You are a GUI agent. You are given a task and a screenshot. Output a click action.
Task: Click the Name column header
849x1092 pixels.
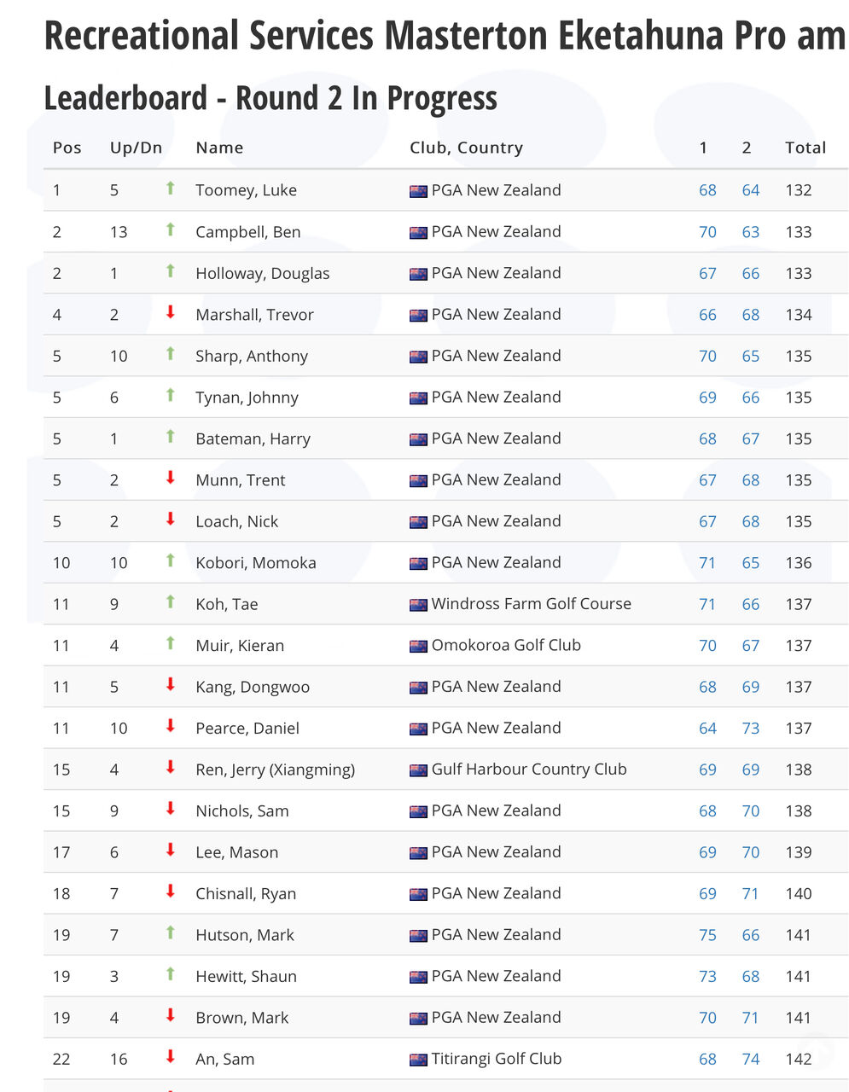[219, 148]
